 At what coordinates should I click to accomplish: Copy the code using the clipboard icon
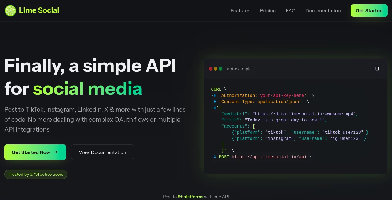pyautogui.click(x=377, y=68)
